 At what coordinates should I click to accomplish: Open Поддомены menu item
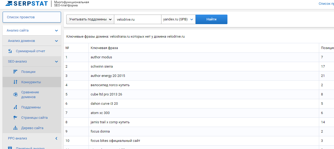coord(31,107)
